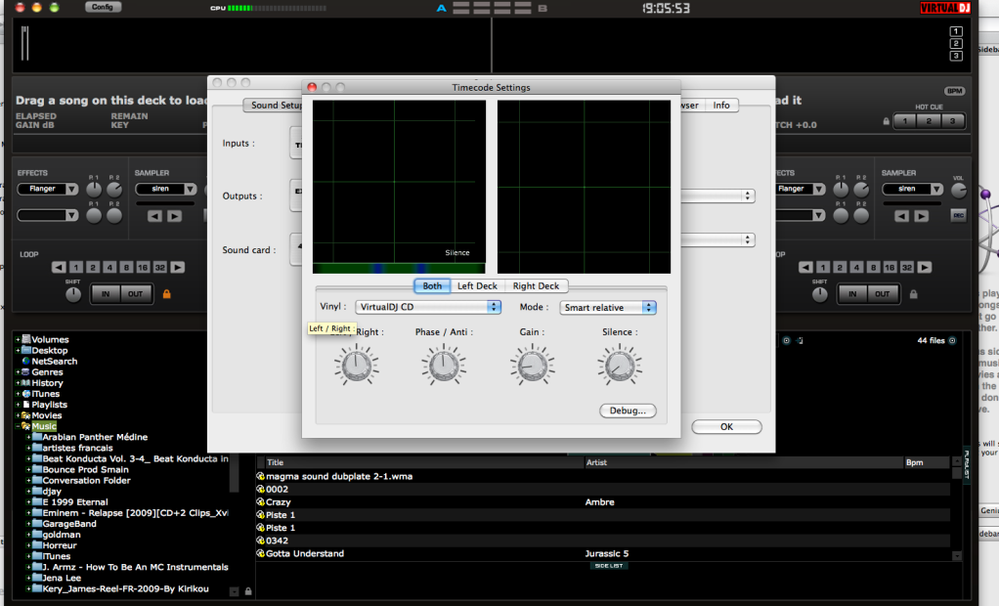Click the Phase / Anti knob
The width and height of the screenshot is (999, 606).
tap(444, 366)
